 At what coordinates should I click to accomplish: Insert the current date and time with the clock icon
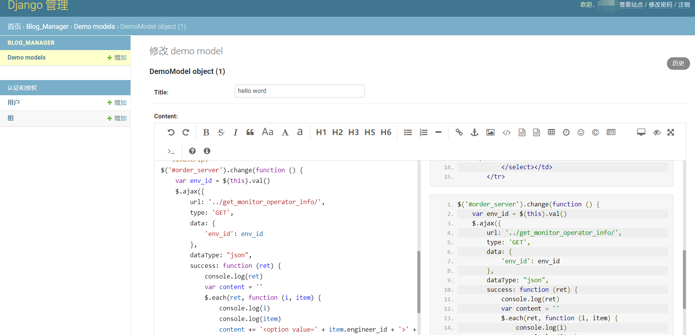tap(566, 132)
